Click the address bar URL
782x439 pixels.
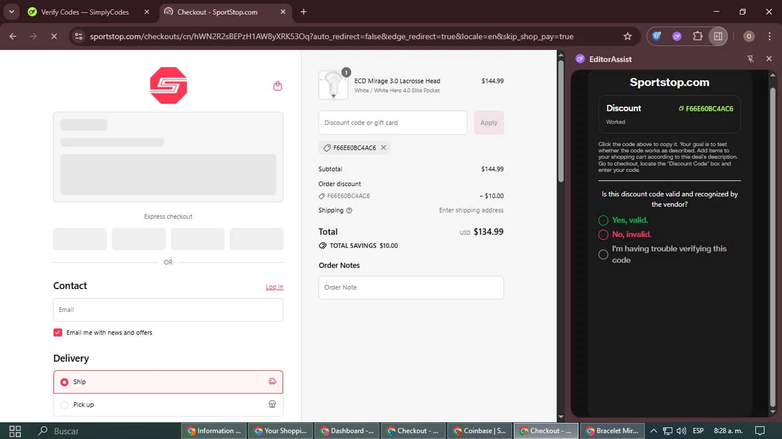332,36
